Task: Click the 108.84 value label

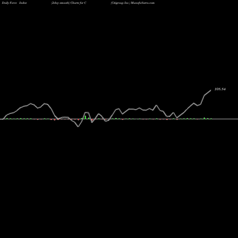Action: [x=220, y=89]
